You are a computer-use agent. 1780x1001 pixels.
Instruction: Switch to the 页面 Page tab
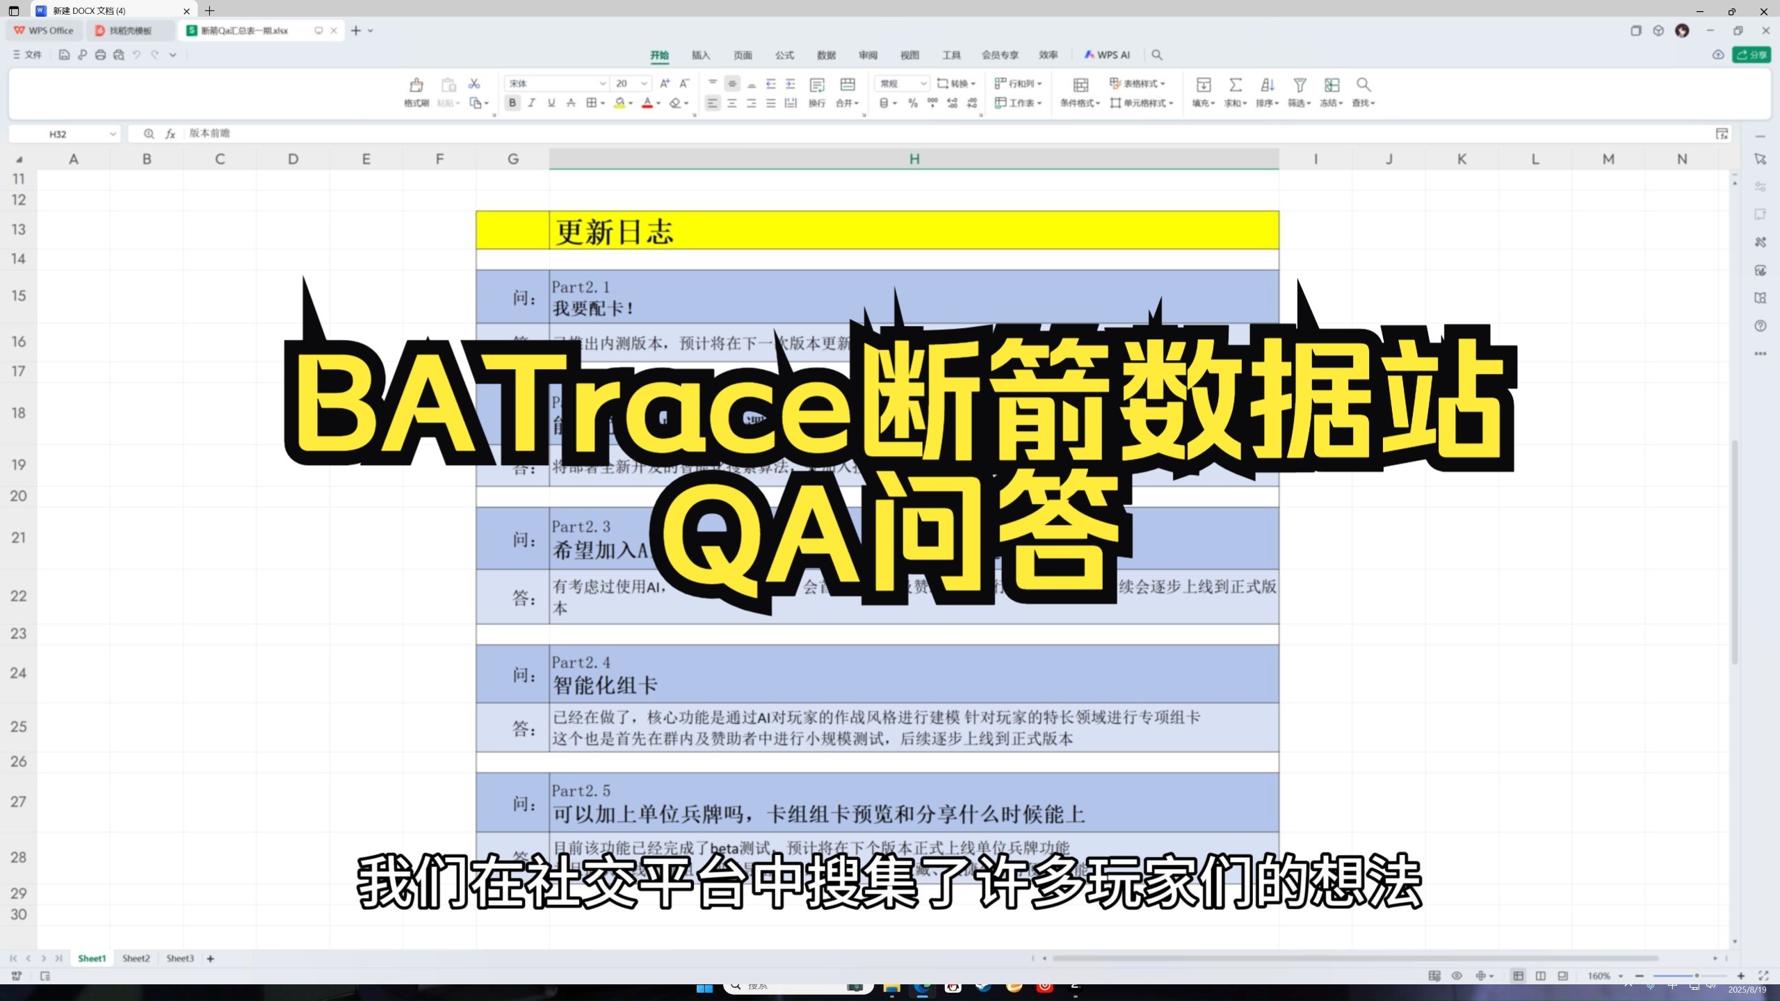(x=743, y=55)
